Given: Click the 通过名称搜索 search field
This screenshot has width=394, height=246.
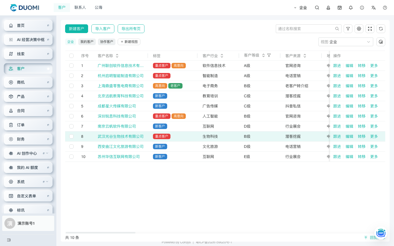Looking at the screenshot, I should pos(309,29).
